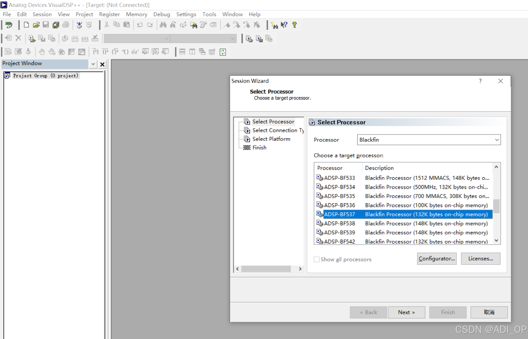528x339 pixels.
Task: Click the connect to target board icon
Action: point(9,25)
